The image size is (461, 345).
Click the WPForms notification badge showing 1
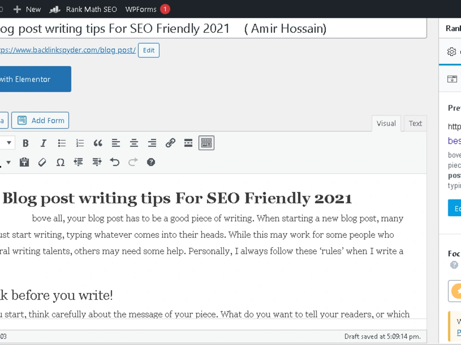pyautogui.click(x=165, y=9)
